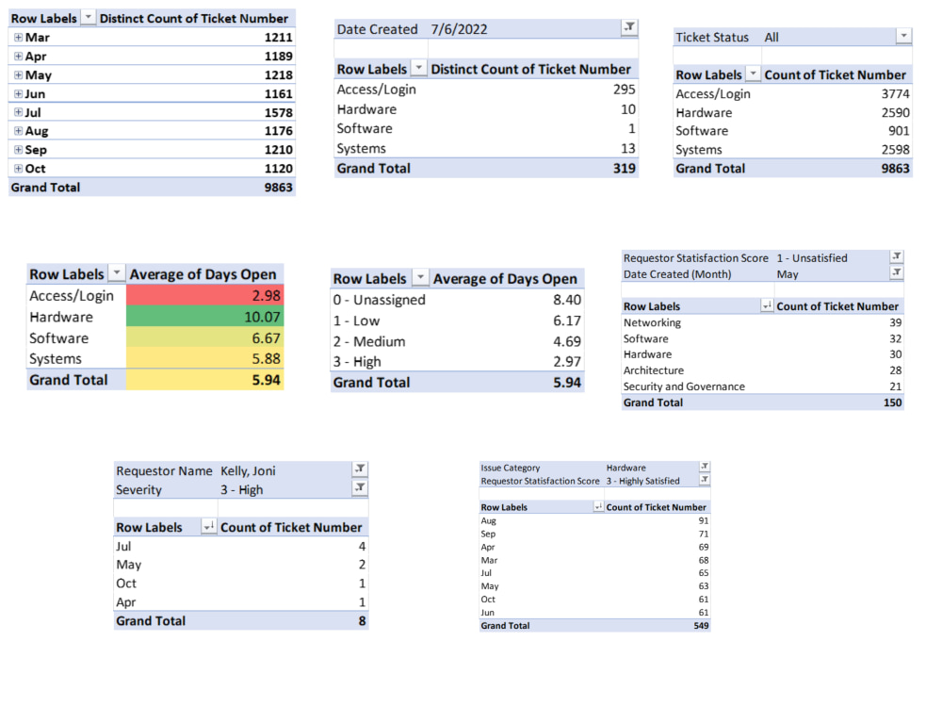The height and width of the screenshot is (707, 942).
Task: Expand the Apr row group
Action: click(18, 56)
